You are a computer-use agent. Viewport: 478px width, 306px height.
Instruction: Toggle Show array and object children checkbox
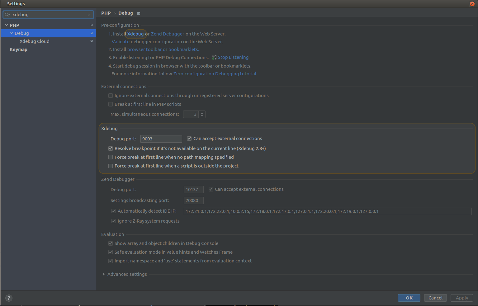pos(111,243)
